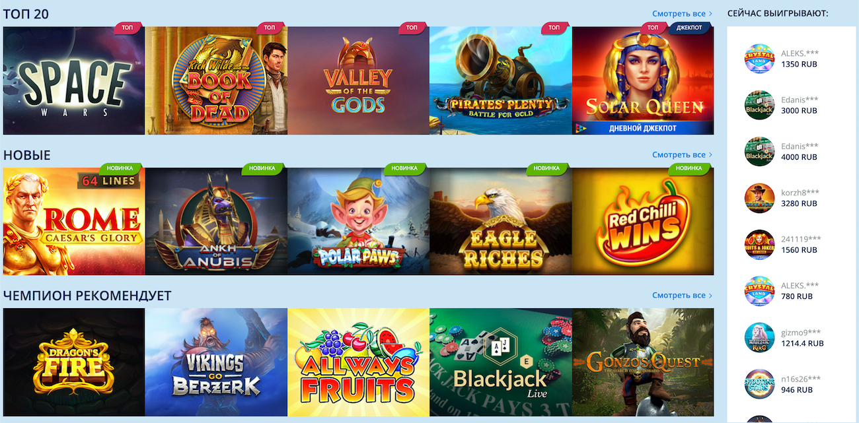Select the Valley of the Gods game
The image size is (859, 423).
pyautogui.click(x=358, y=81)
